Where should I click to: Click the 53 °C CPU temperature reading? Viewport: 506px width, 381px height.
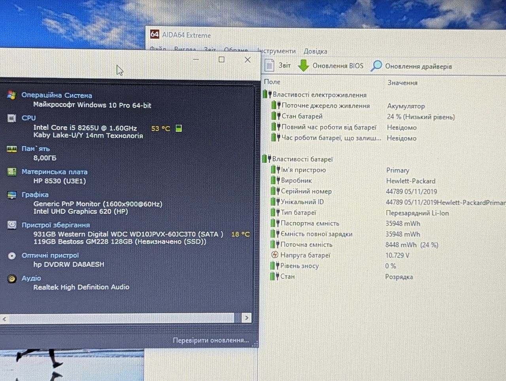[x=160, y=129]
